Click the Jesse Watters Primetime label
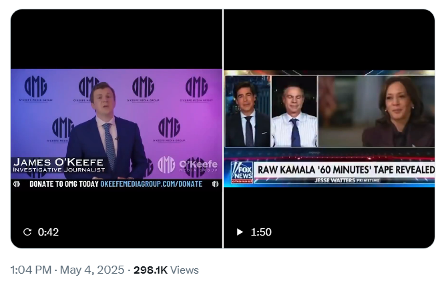The height and width of the screenshot is (281, 444). tap(347, 180)
